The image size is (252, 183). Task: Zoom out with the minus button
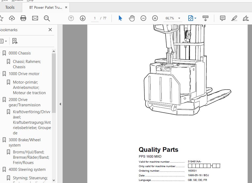(143, 18)
